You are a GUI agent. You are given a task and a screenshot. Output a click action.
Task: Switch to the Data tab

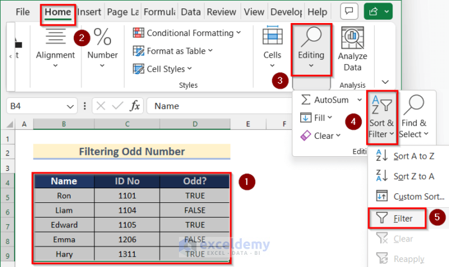191,12
